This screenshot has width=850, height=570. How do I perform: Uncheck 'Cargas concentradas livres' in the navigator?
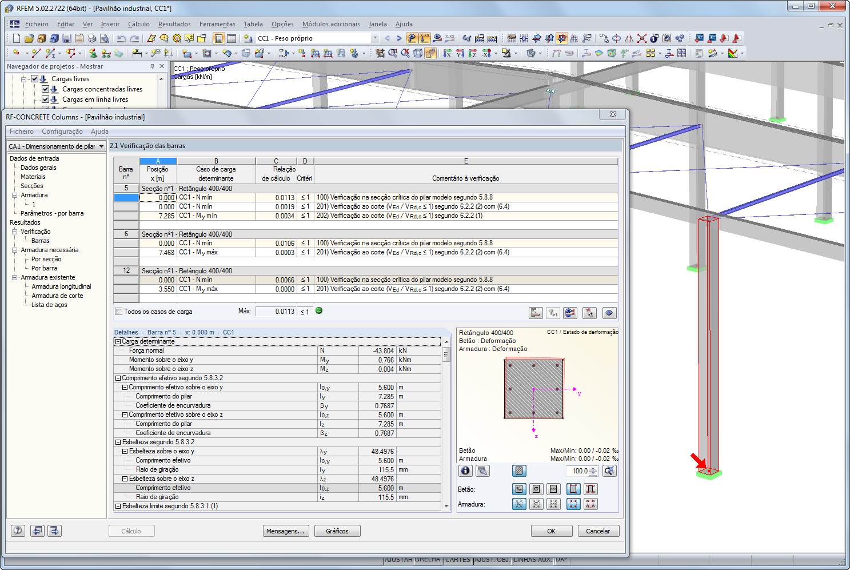tap(44, 89)
